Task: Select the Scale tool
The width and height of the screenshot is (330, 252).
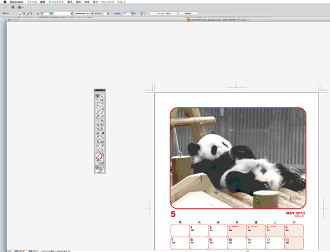Action: pos(102,121)
